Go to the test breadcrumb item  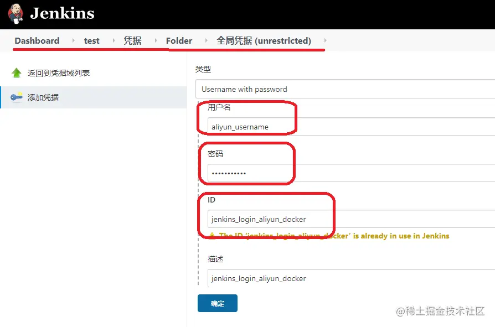click(x=91, y=41)
